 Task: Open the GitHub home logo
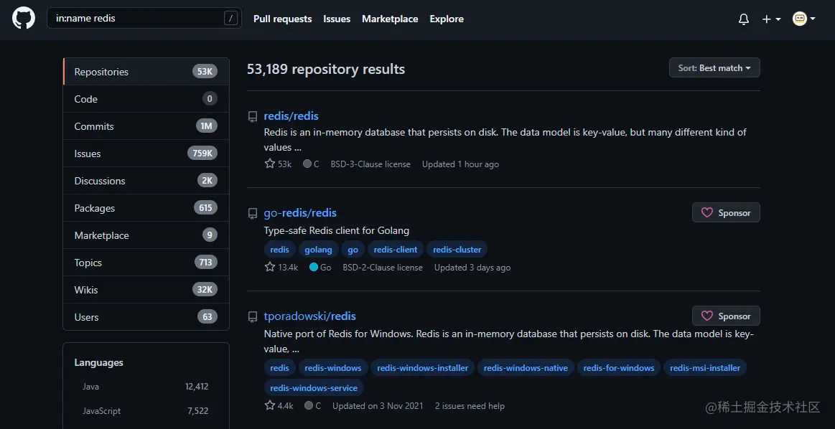click(24, 18)
